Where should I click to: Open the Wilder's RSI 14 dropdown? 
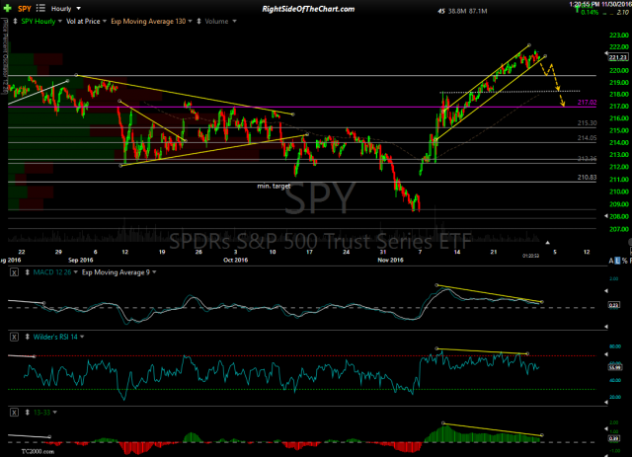(59, 337)
